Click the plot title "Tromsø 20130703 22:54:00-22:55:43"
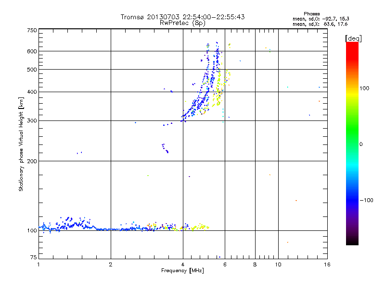Screen dimensions: 385x288 coord(182,17)
